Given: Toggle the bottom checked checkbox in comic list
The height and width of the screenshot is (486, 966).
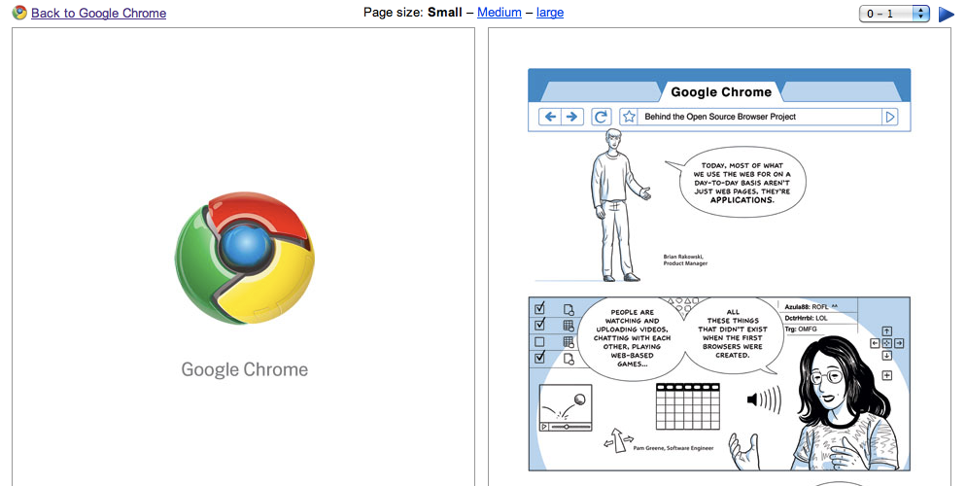Looking at the screenshot, I should [540, 358].
